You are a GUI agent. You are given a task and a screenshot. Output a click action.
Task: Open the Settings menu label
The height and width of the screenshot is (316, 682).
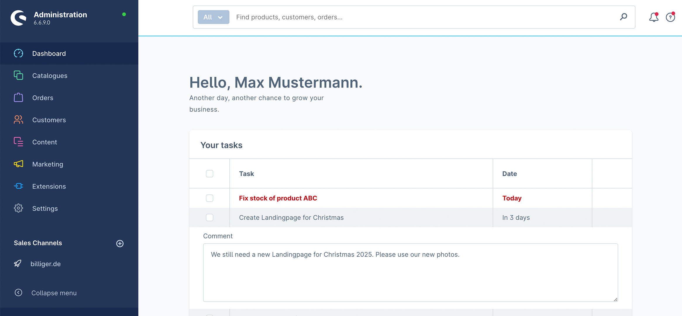click(x=45, y=209)
